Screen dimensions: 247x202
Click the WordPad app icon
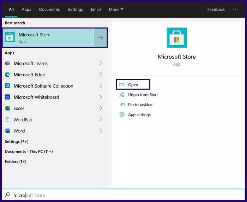[7, 119]
